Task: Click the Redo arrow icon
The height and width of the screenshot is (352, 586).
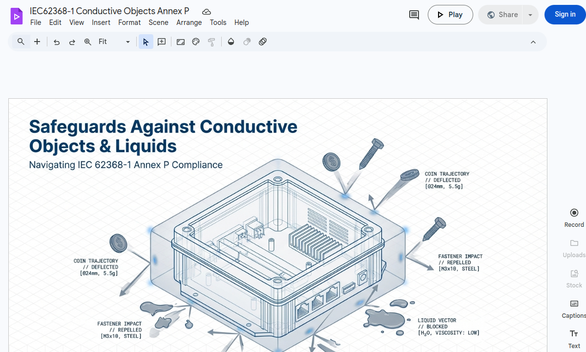Action: point(72,42)
